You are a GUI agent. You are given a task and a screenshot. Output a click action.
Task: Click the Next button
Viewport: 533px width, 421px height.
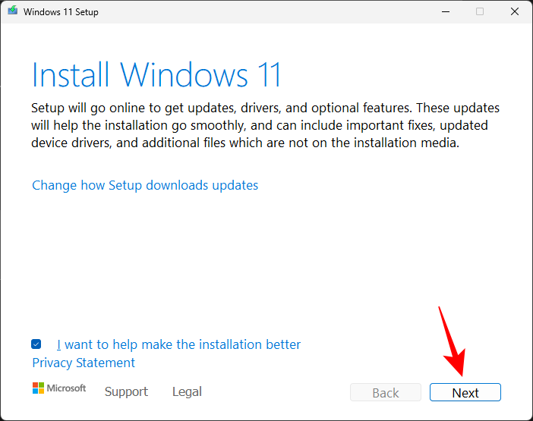465,392
